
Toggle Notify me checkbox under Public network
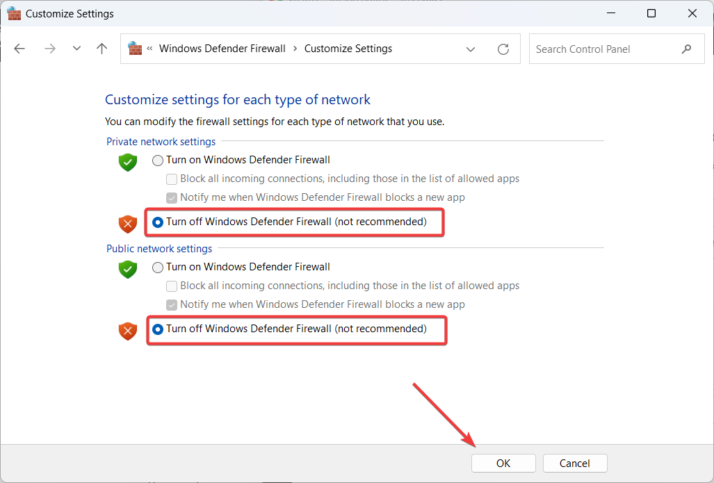(172, 304)
